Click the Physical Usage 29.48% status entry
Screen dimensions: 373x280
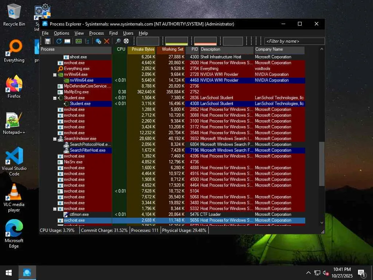point(184,230)
